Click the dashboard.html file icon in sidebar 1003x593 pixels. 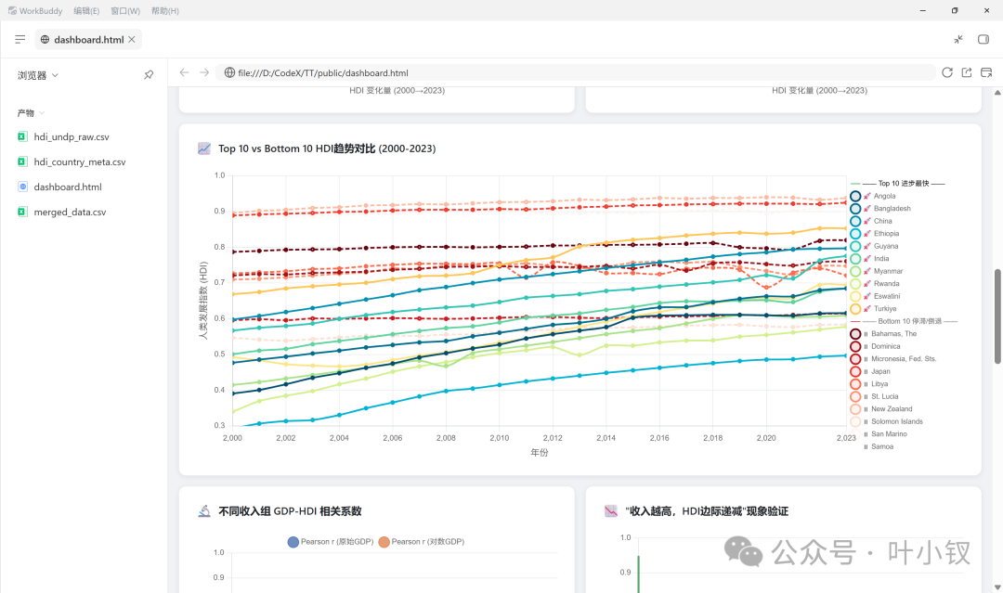(x=22, y=187)
